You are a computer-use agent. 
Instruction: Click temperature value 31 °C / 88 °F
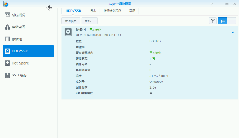[x=159, y=76]
